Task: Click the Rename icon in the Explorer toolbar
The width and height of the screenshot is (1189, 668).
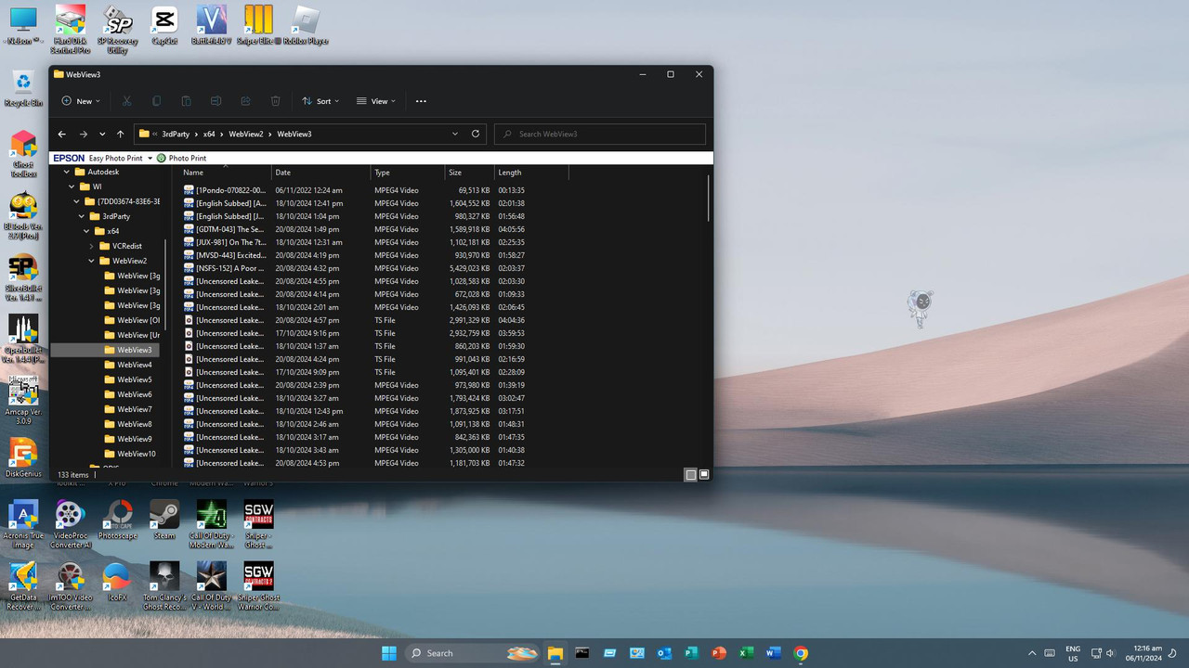Action: point(216,101)
